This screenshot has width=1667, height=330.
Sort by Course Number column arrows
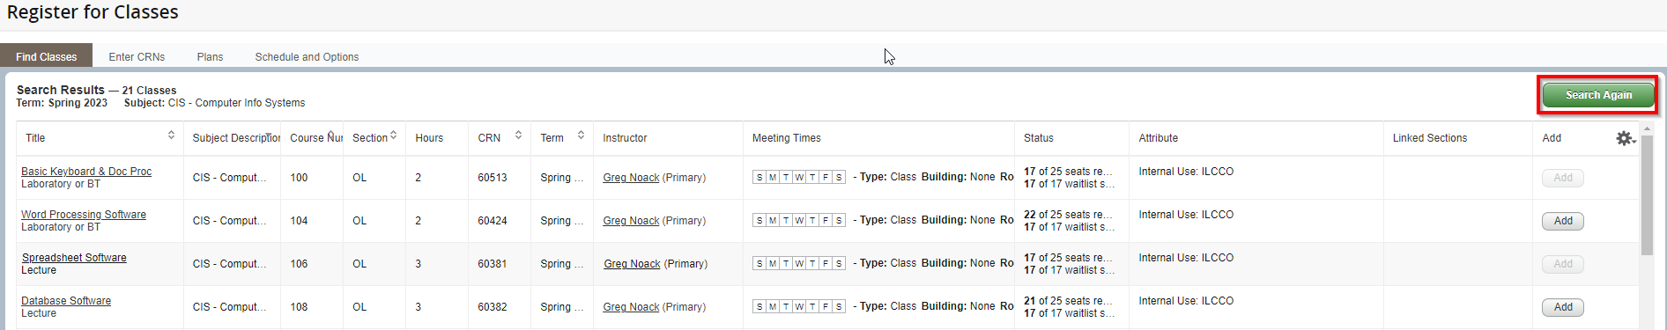(331, 135)
